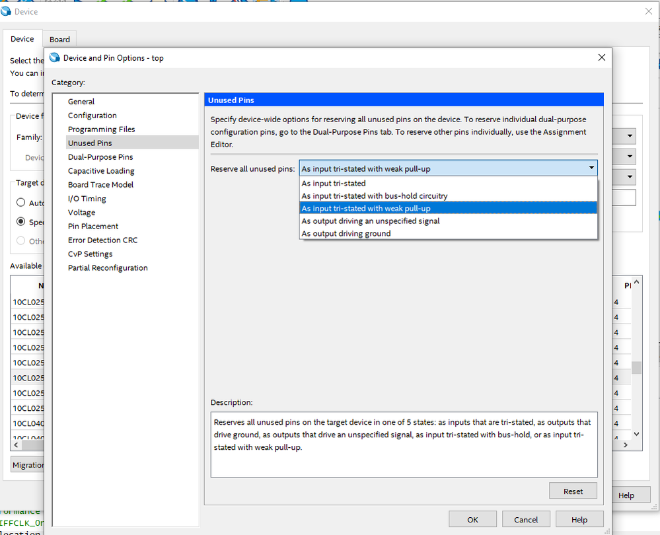Choose 'As input tri-stated with weak pull-up' list option

click(449, 208)
